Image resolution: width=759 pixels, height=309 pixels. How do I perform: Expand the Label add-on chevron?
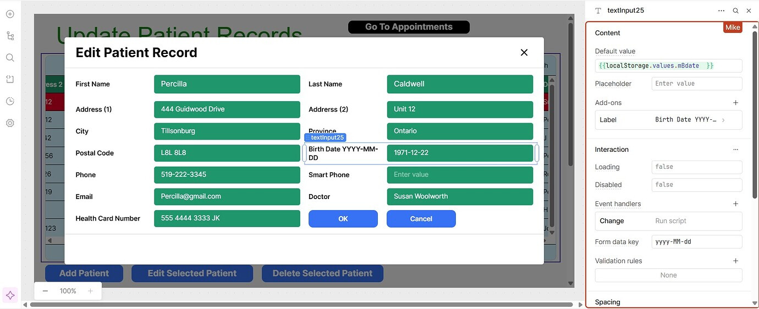pyautogui.click(x=723, y=120)
